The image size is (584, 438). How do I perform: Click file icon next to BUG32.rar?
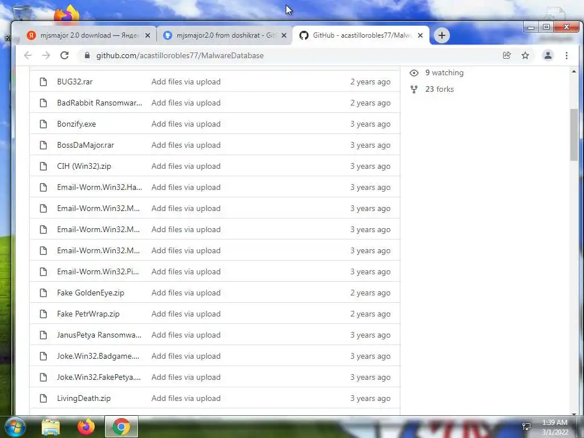point(43,82)
